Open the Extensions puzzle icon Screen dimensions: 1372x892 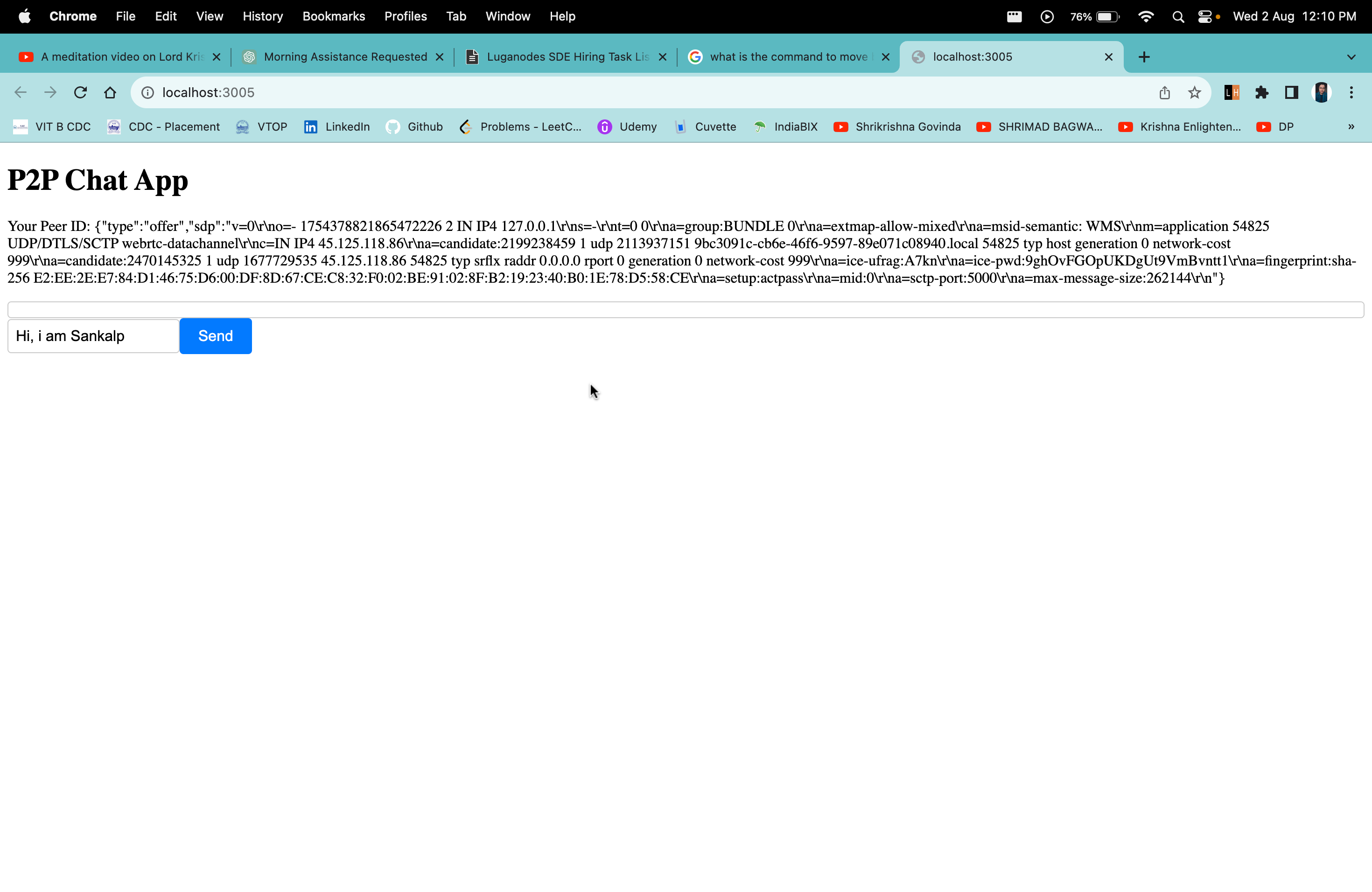tap(1261, 92)
